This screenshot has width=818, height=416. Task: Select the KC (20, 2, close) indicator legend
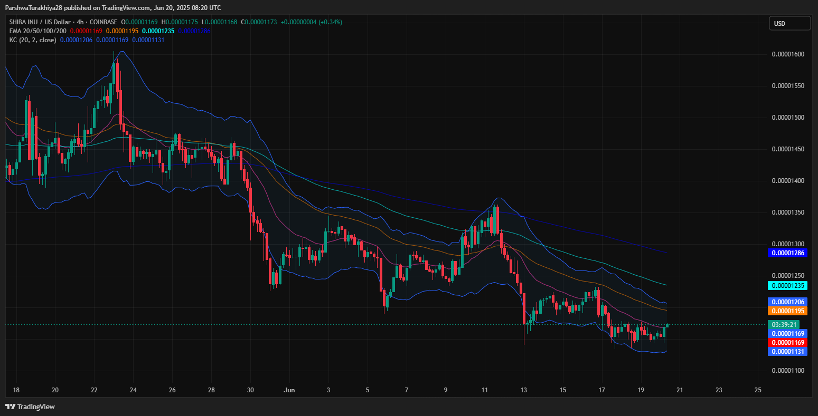tap(33, 40)
